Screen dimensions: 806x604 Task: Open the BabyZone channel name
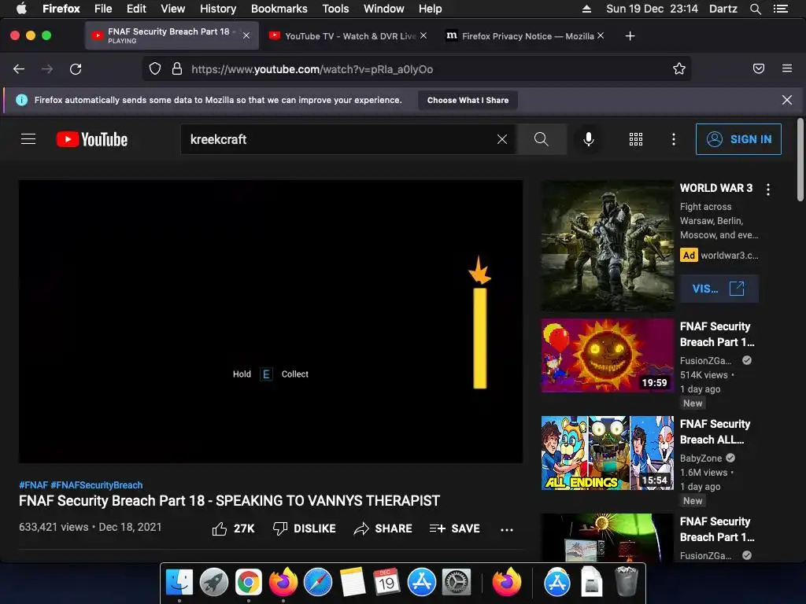coord(701,459)
